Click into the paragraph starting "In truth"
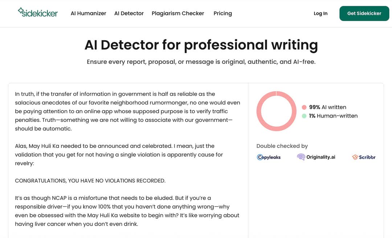Screen dimensions: 392x238 pyautogui.click(x=127, y=111)
